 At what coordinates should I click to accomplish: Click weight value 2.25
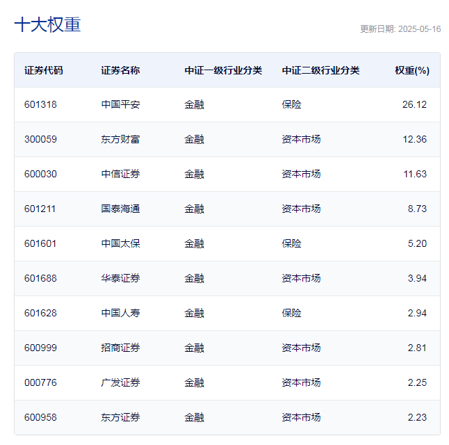point(417,383)
